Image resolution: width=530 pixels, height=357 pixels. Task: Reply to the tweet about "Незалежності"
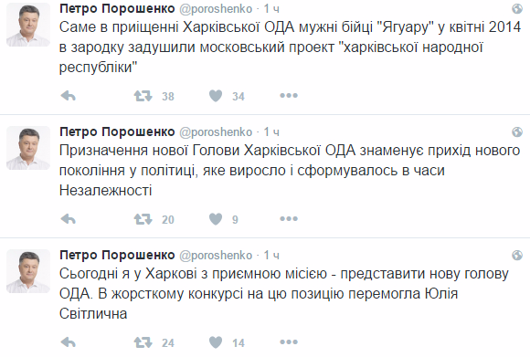coord(68,219)
